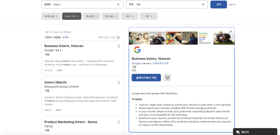Click the magnifier icon in keyword field
The image size is (280, 135).
[x=118, y=4]
